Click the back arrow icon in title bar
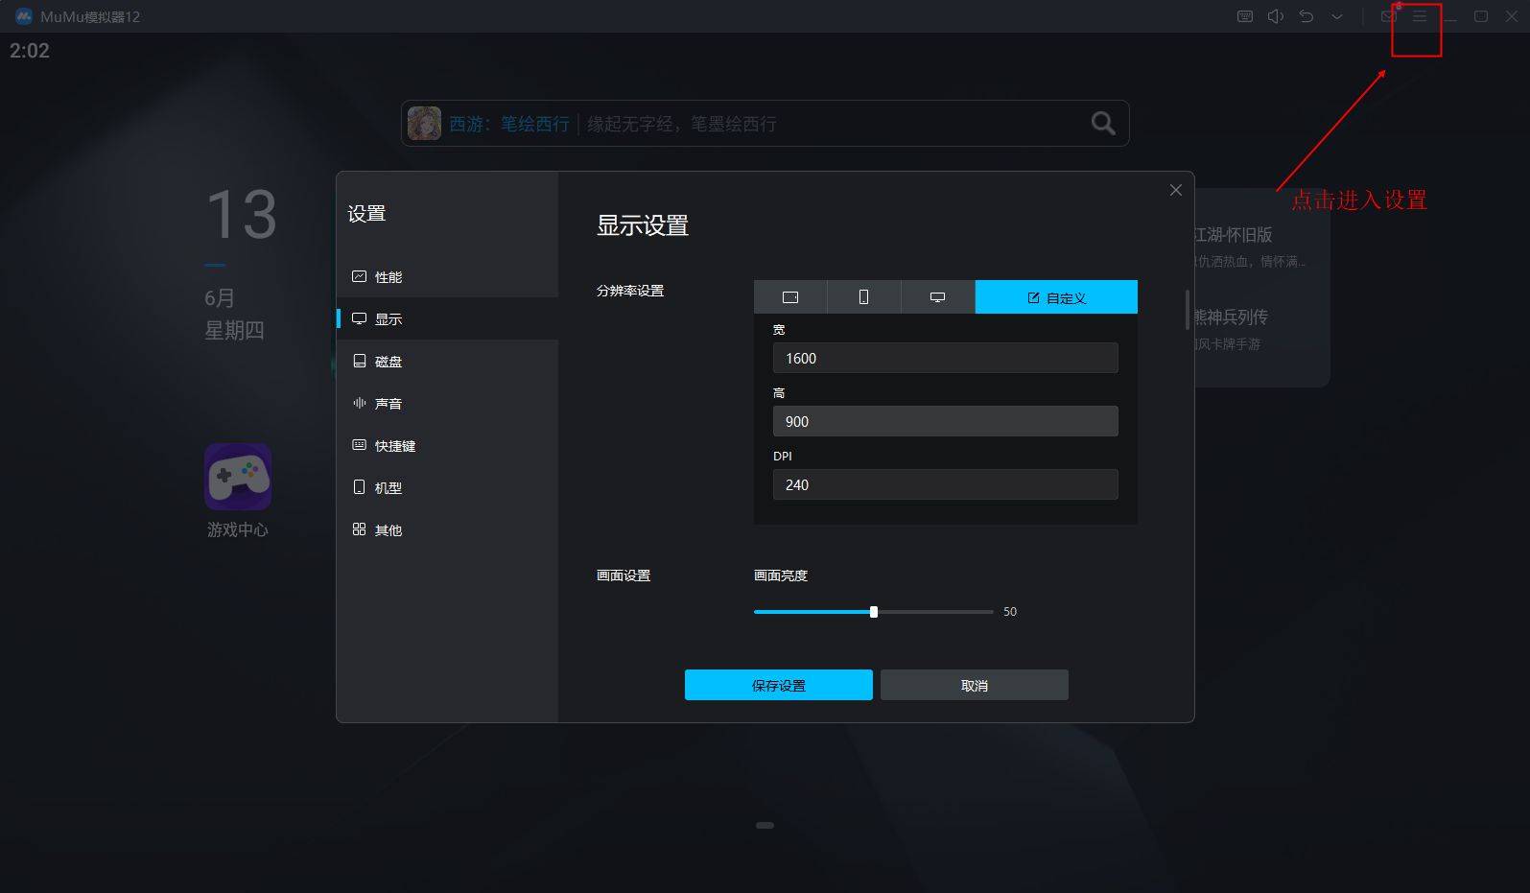 tap(1306, 16)
